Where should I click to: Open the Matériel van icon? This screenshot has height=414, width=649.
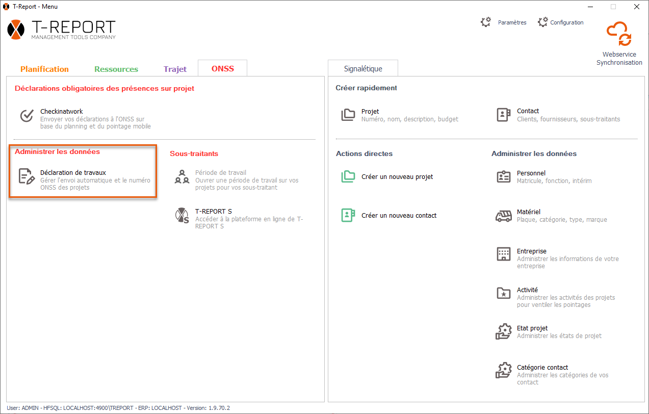[x=504, y=216]
